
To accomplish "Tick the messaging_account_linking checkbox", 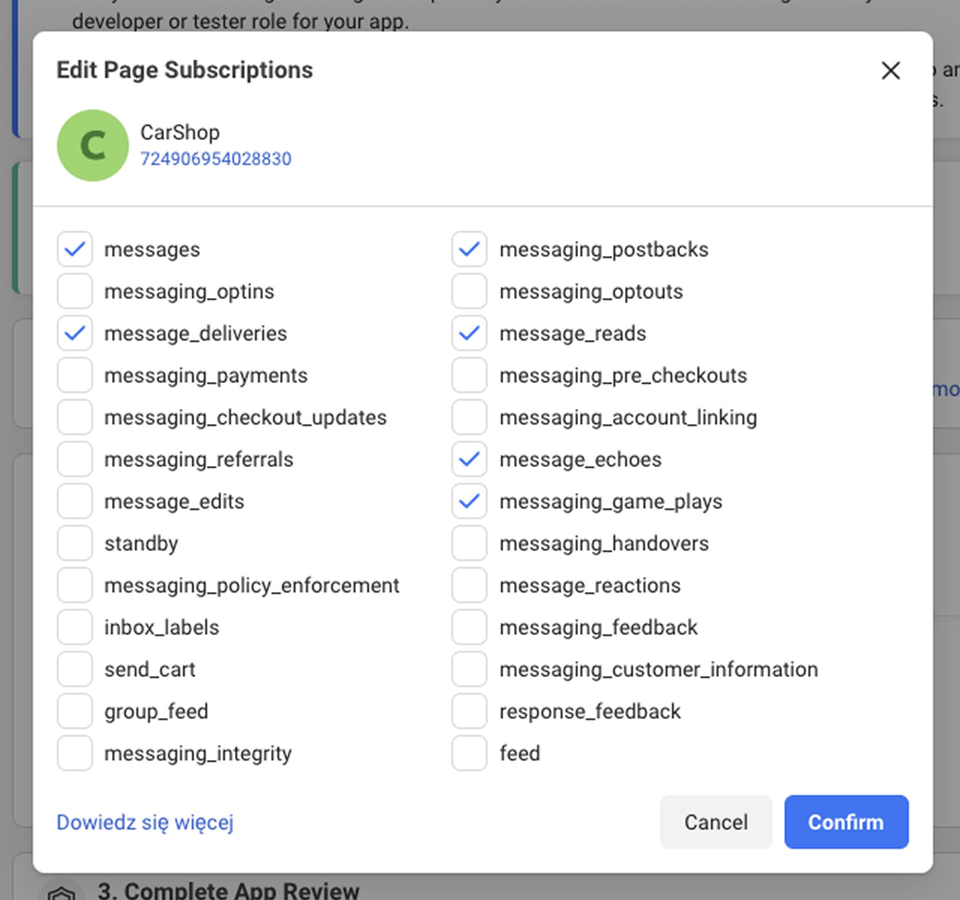I will pyautogui.click(x=469, y=417).
